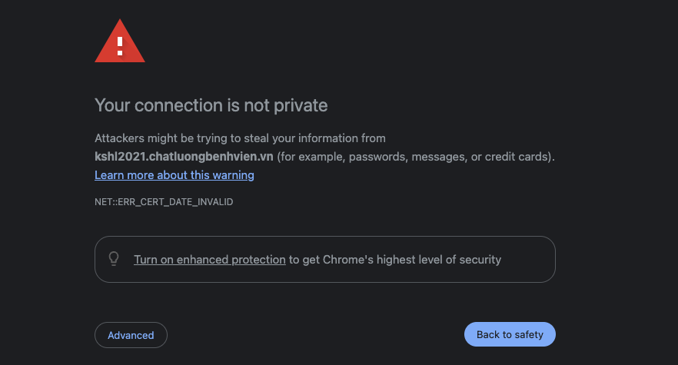Click the white exclamation mark in the triangle
Screen dimensions: 678x365
[x=120, y=46]
